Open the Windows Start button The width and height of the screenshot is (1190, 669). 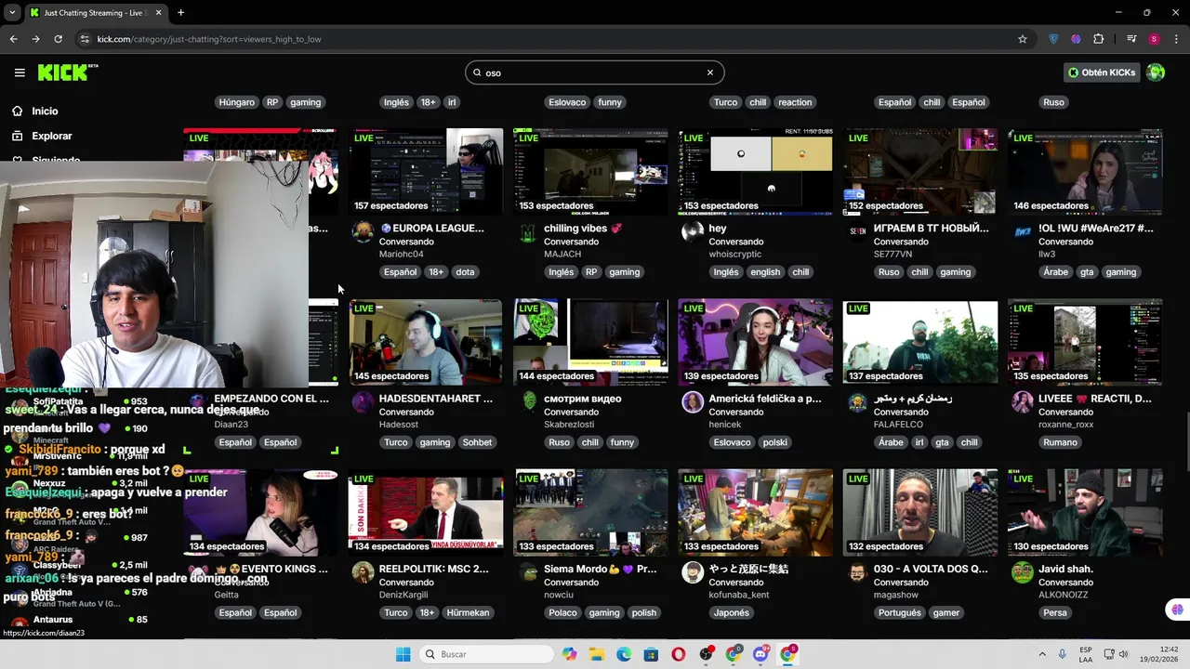tap(403, 654)
